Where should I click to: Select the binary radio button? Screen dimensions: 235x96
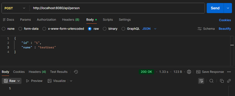coord(105,29)
